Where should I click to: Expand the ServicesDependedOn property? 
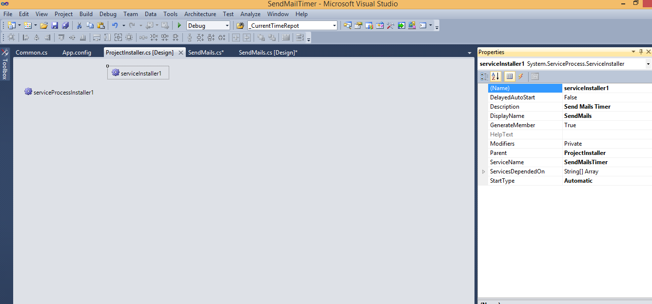click(483, 171)
